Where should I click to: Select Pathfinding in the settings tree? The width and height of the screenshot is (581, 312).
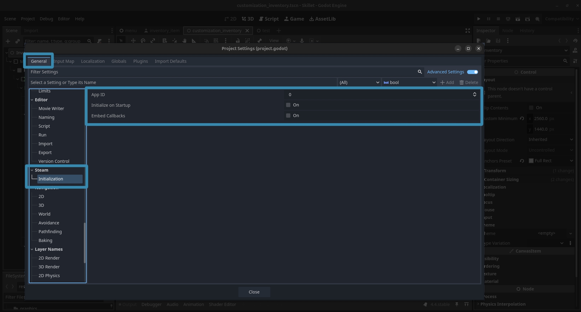click(x=50, y=232)
